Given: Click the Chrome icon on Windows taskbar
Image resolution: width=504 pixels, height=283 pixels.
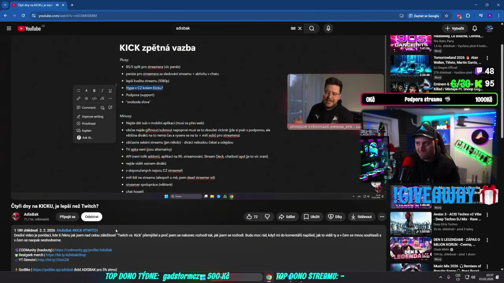Looking at the screenshot, I should click(x=269, y=277).
